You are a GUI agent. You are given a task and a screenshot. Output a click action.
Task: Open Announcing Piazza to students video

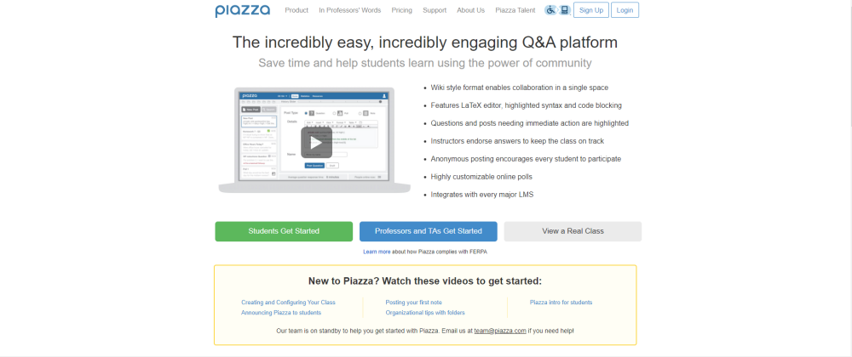click(x=281, y=313)
